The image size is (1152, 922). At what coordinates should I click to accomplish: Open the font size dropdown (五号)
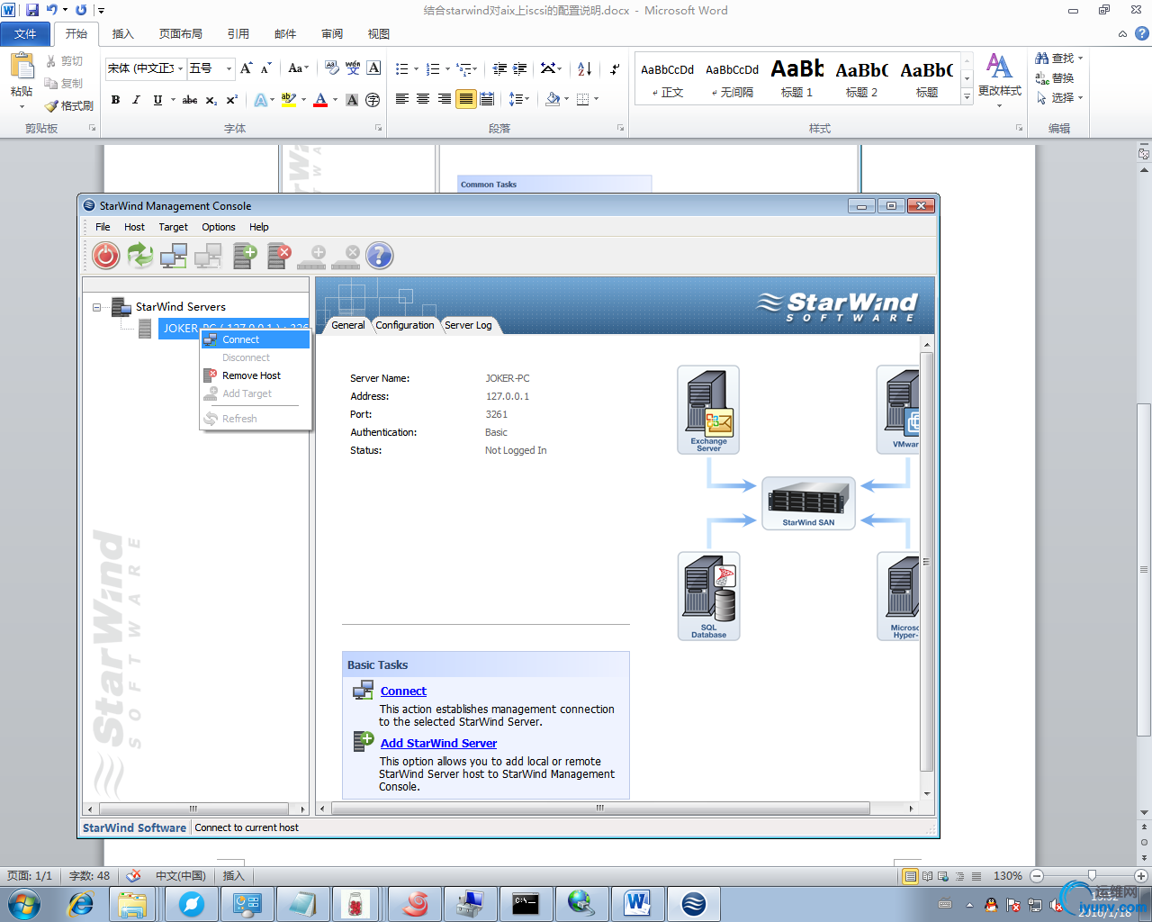click(229, 68)
